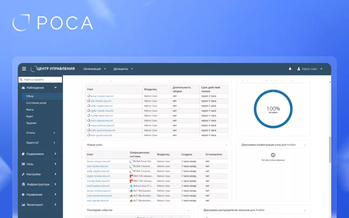Click the Нет Доступных Данных text
349x218 pixels.
click(273, 160)
